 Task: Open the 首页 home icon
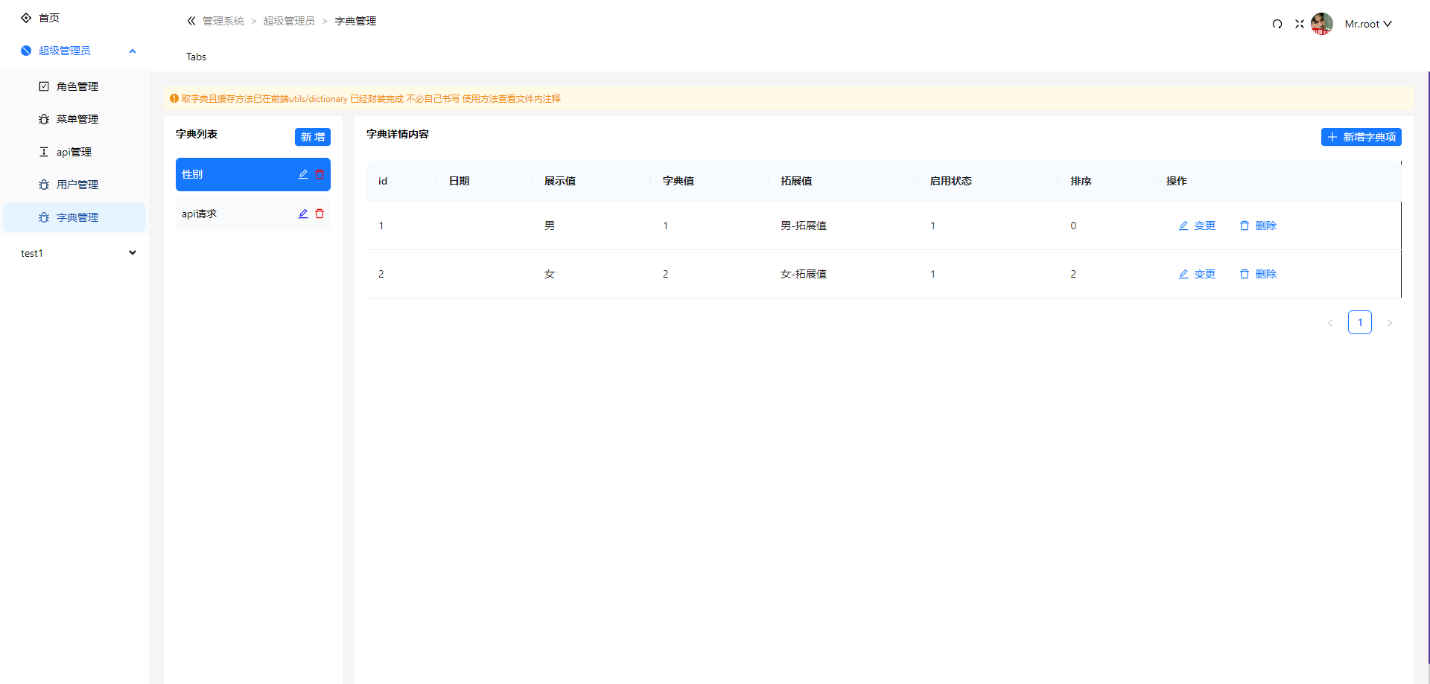click(x=26, y=17)
